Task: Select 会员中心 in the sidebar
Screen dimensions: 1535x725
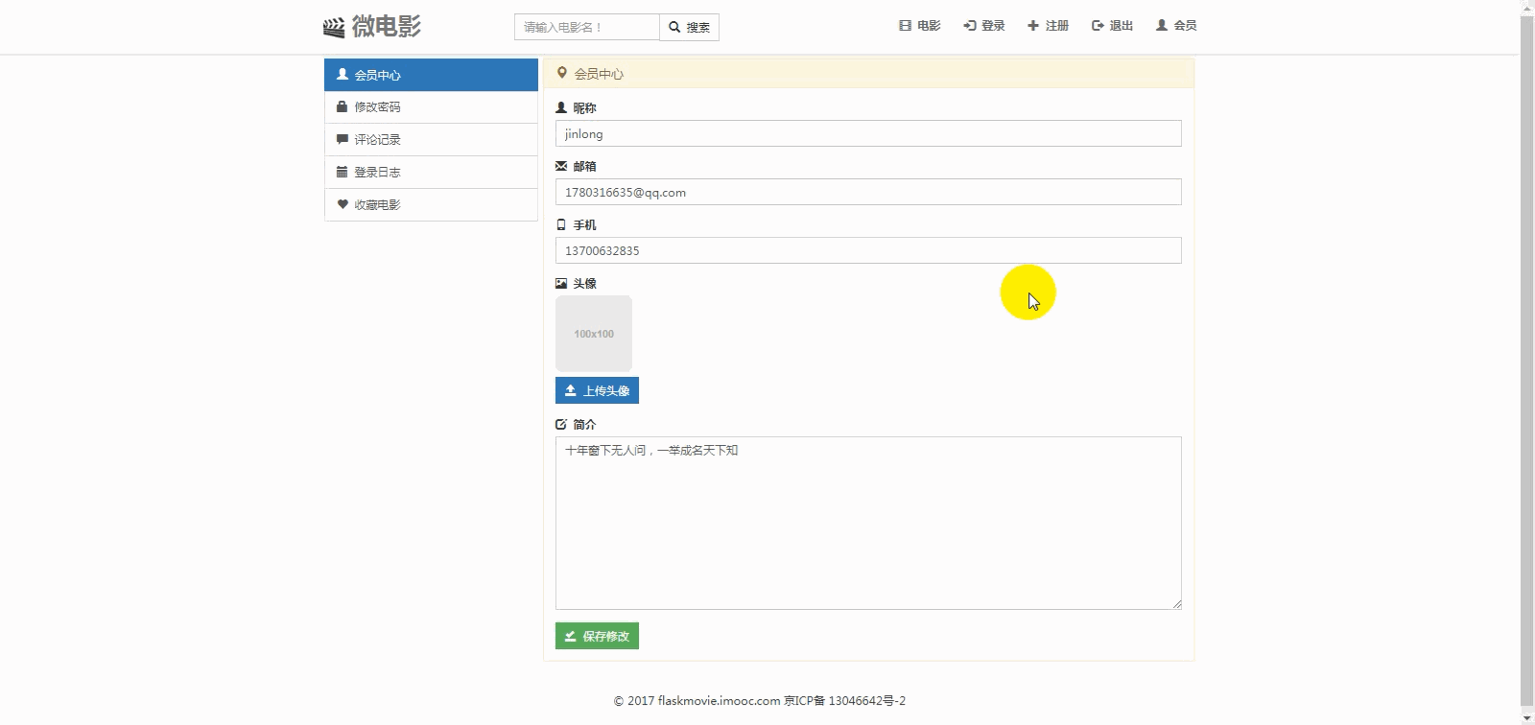Action: coord(431,75)
